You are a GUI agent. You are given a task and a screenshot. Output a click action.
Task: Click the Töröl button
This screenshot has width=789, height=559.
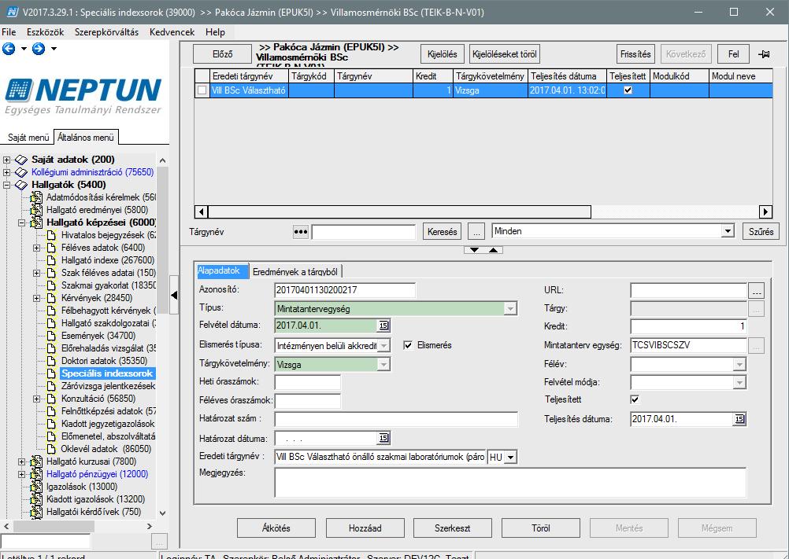pyautogui.click(x=540, y=528)
